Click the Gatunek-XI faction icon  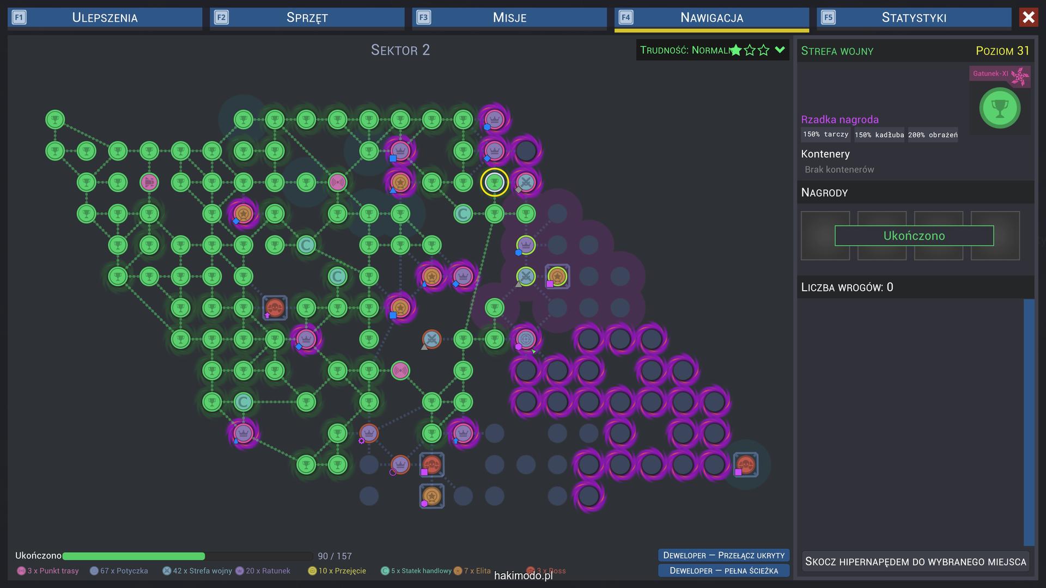(1019, 76)
